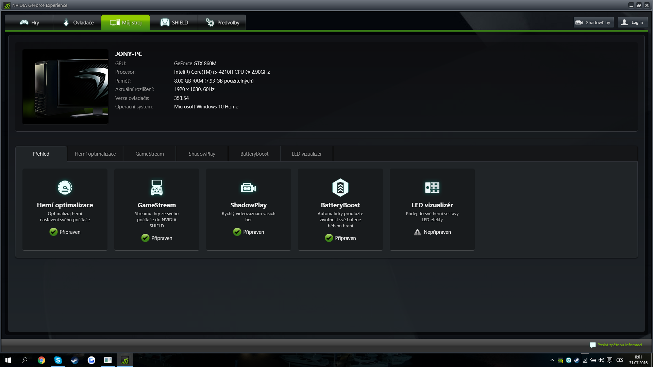Viewport: 653px width, 367px height.
Task: Select the GameStream sub-tab
Action: tap(150, 154)
